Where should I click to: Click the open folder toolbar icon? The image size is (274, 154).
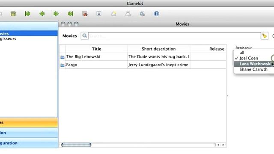[x=114, y=14]
